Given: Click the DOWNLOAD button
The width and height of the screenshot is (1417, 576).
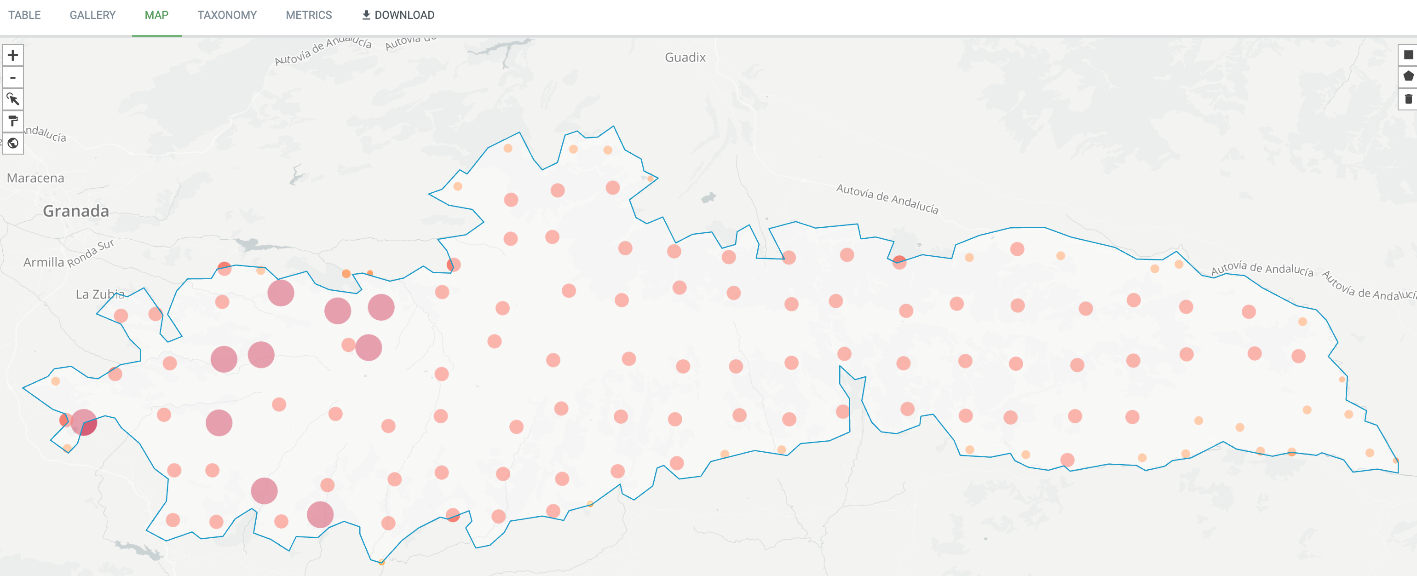Looking at the screenshot, I should pyautogui.click(x=397, y=15).
